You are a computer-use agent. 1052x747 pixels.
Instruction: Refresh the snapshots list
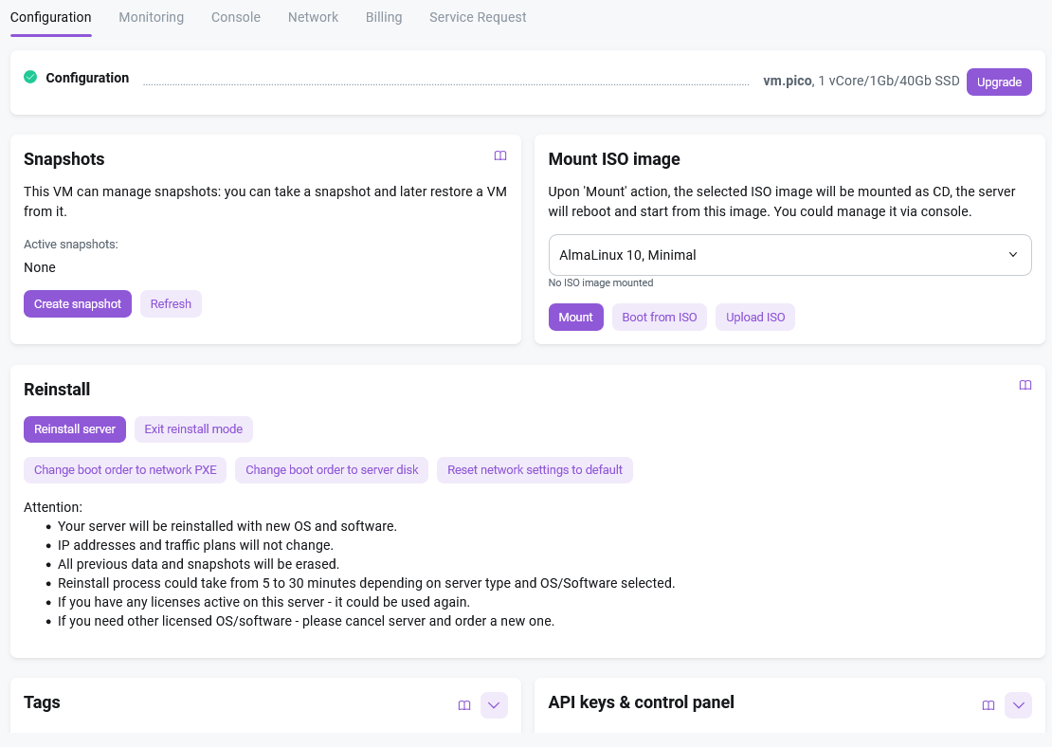coord(171,304)
